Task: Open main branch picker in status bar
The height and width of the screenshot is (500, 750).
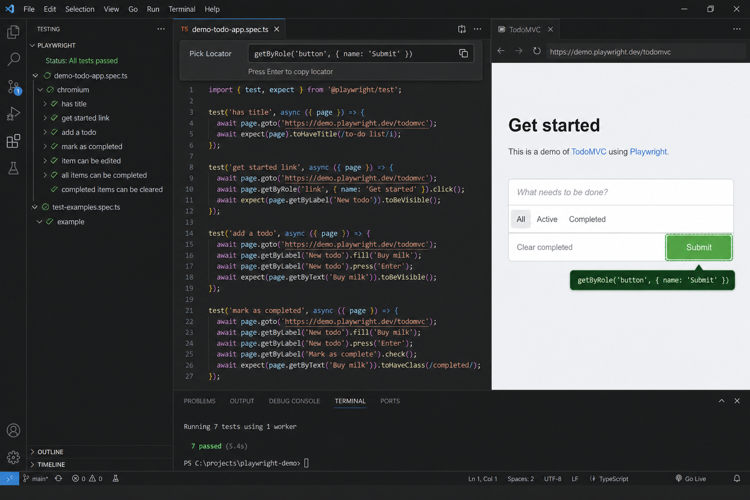Action: (x=36, y=479)
